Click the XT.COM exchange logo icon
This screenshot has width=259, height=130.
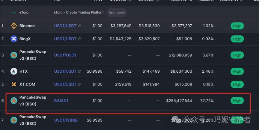click(14, 84)
